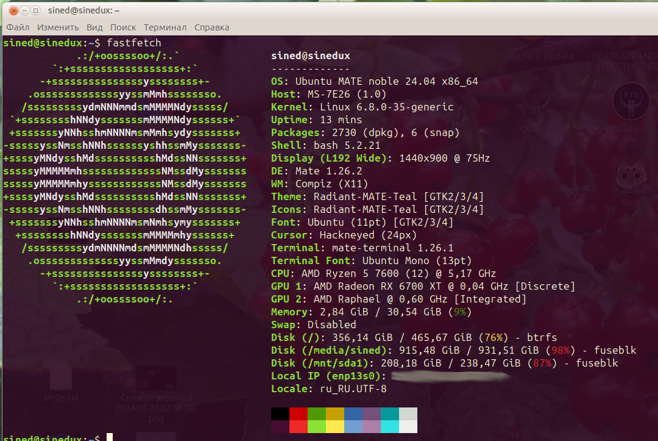Open the Вид menu
The height and width of the screenshot is (441, 658).
coord(94,27)
